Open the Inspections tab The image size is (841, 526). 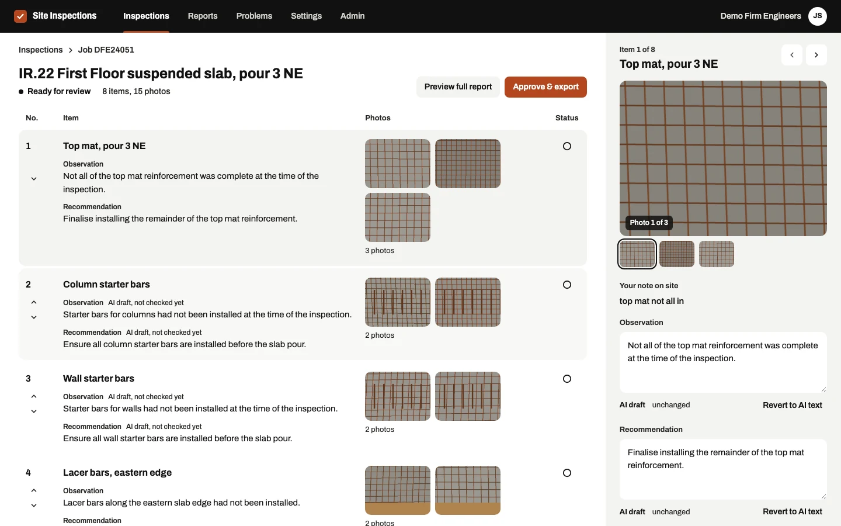(146, 16)
